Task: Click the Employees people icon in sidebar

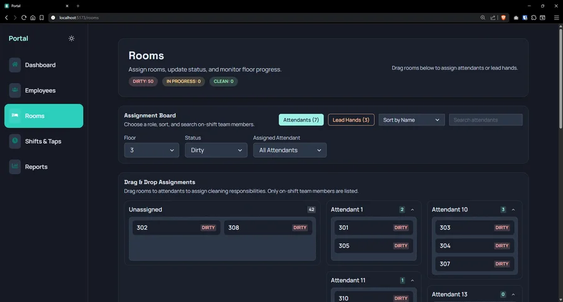Action: point(15,90)
